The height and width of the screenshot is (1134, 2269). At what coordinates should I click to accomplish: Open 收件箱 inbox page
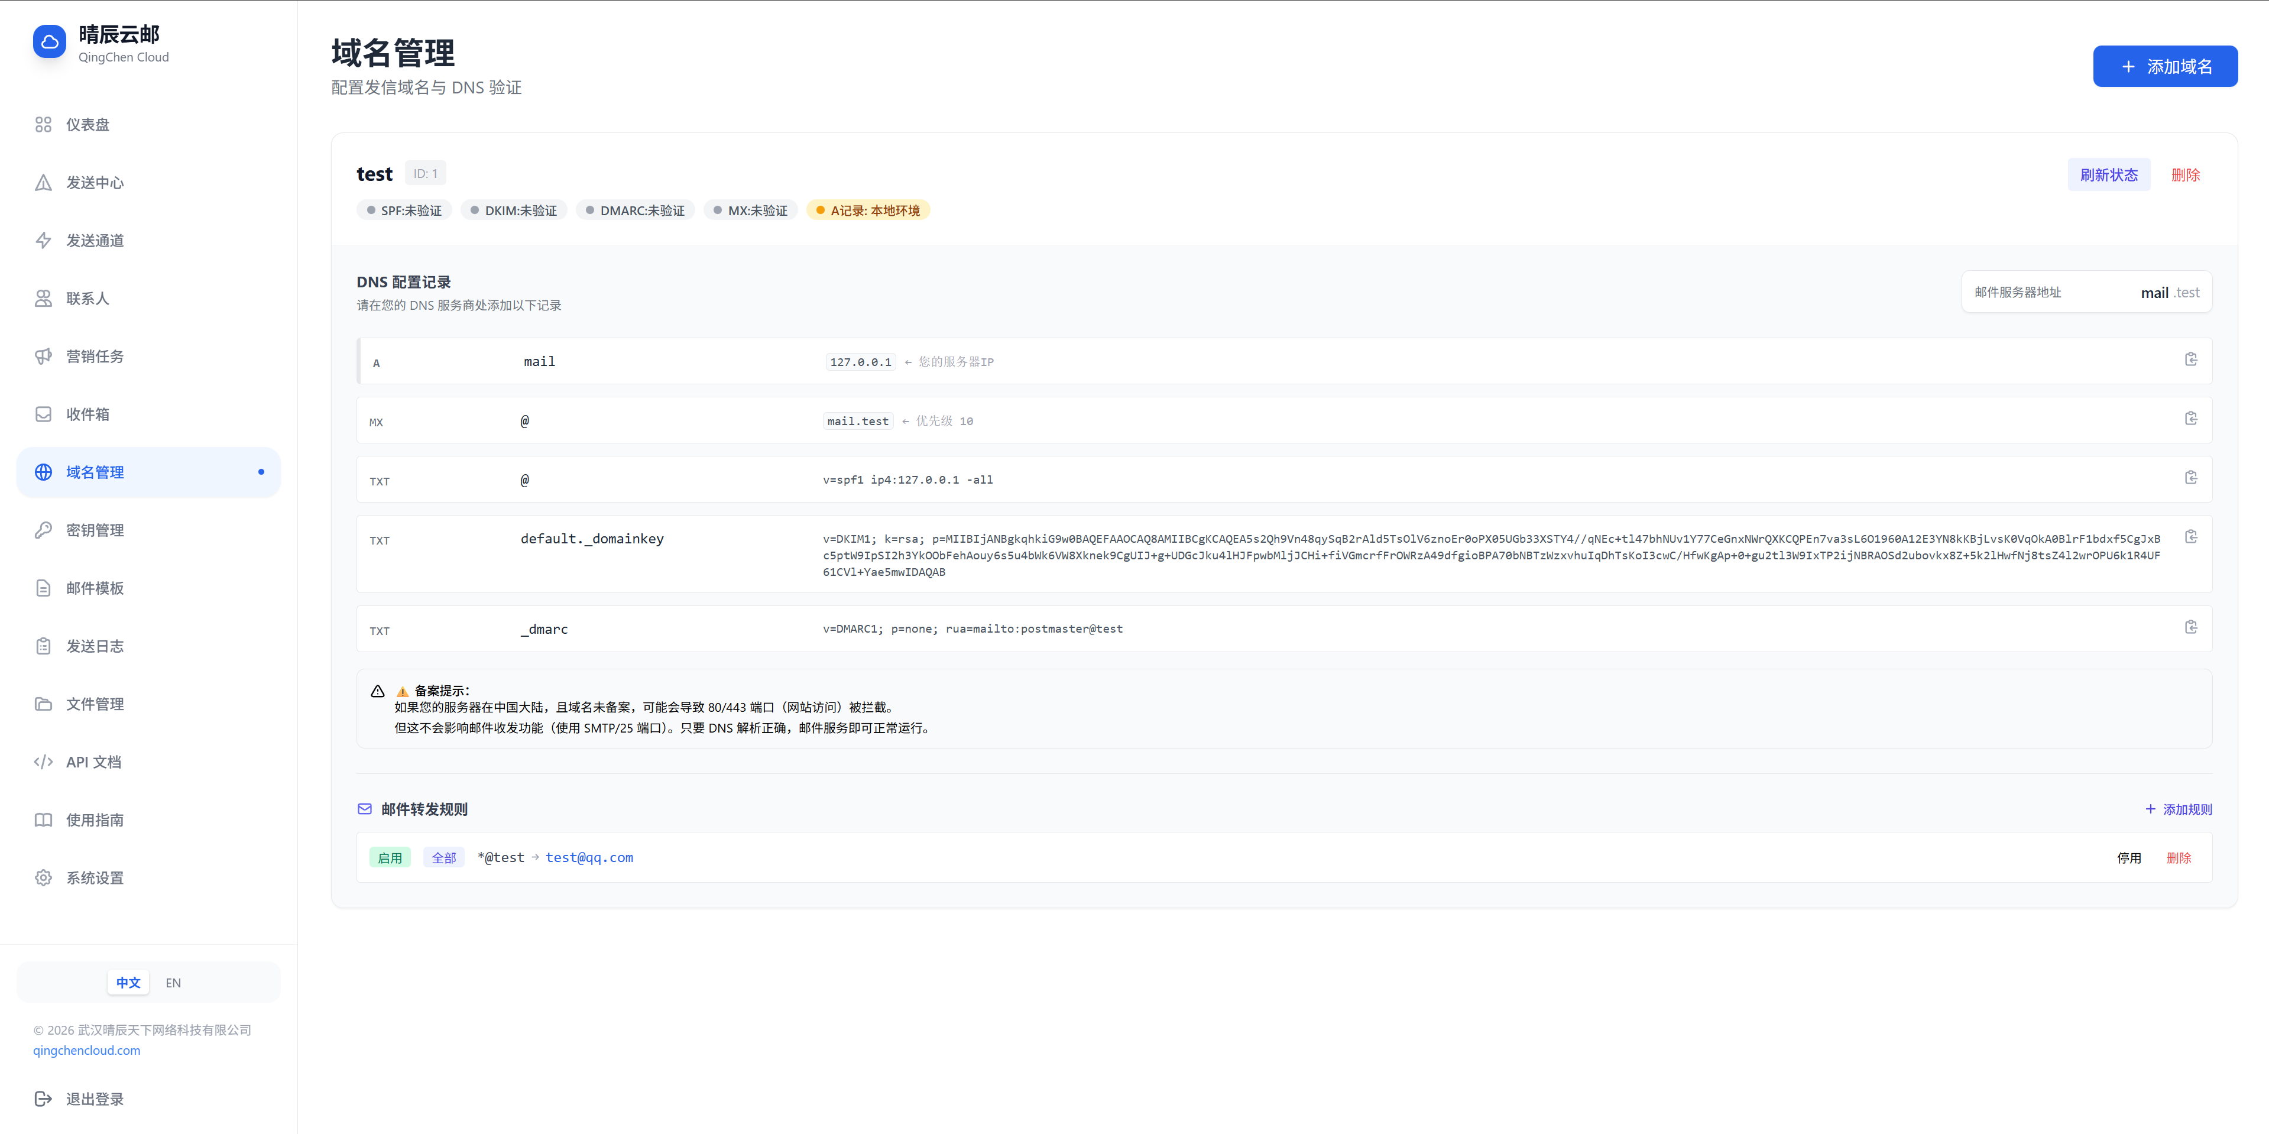point(87,414)
